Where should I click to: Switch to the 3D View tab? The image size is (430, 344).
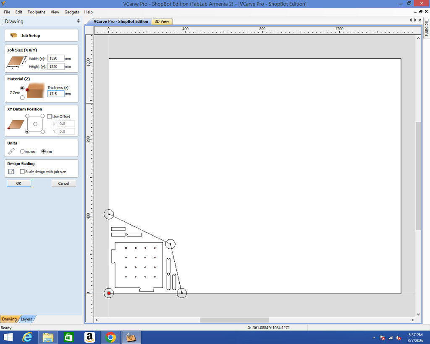click(x=162, y=21)
